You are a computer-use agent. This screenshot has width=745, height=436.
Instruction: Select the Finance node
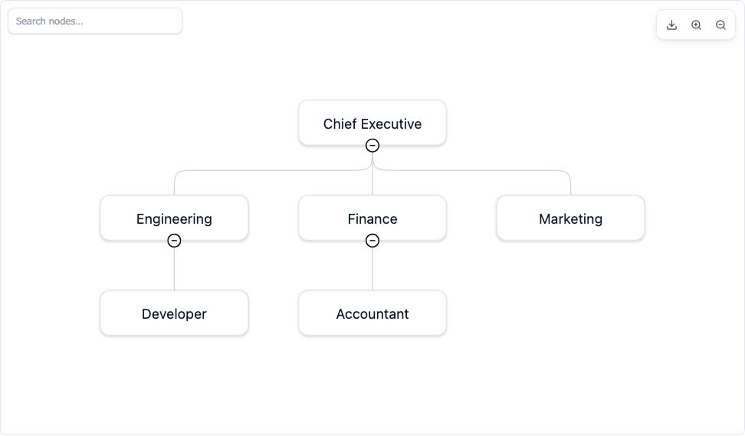tap(372, 218)
